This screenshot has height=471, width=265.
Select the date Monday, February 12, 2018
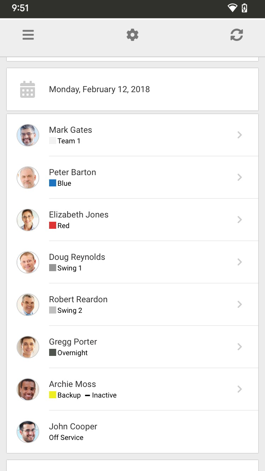tap(99, 89)
